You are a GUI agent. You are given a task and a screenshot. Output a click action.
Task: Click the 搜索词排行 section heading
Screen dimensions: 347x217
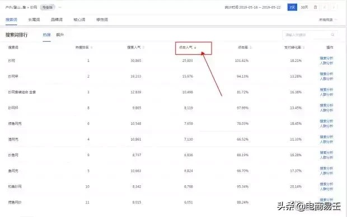(17, 35)
